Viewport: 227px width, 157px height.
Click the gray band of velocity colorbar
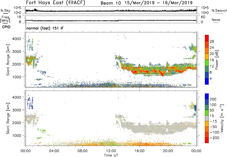pos(207,118)
